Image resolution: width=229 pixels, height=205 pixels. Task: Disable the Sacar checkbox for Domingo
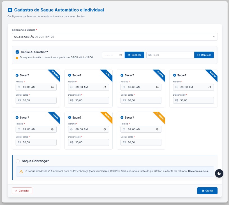pos(122,118)
